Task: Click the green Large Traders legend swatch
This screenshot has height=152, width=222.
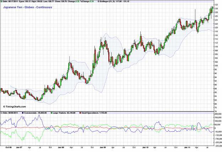Action: point(52,113)
